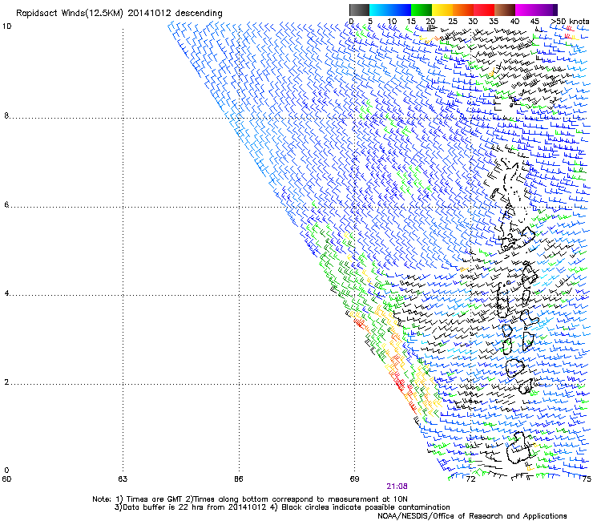593x521 pixels.
Task: Click the 'Data buffer is 22 hrs' note line
Action: (283, 507)
